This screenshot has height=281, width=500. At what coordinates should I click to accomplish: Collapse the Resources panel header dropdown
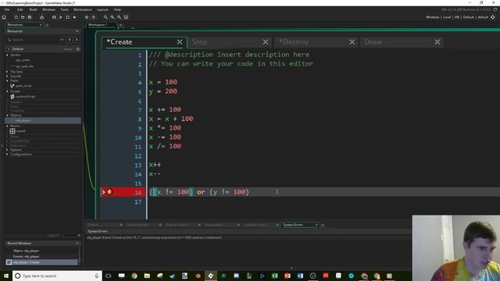77,31
